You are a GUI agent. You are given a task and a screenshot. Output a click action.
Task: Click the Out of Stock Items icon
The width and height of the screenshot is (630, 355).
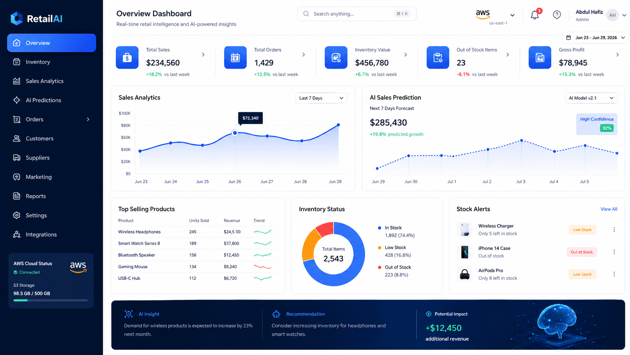[437, 57]
